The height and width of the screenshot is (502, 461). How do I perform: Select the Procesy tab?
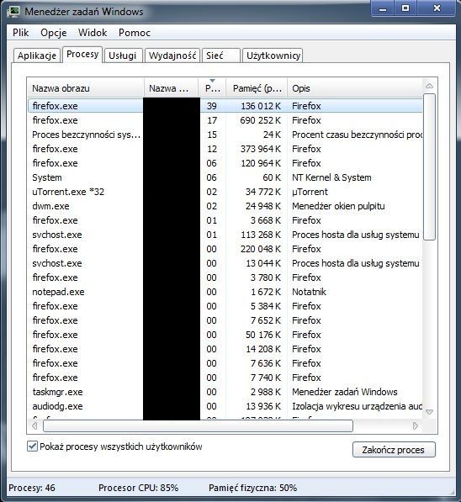pyautogui.click(x=82, y=55)
